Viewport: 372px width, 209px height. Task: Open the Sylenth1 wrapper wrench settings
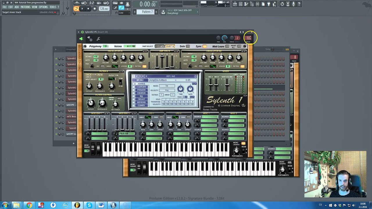coord(98,39)
